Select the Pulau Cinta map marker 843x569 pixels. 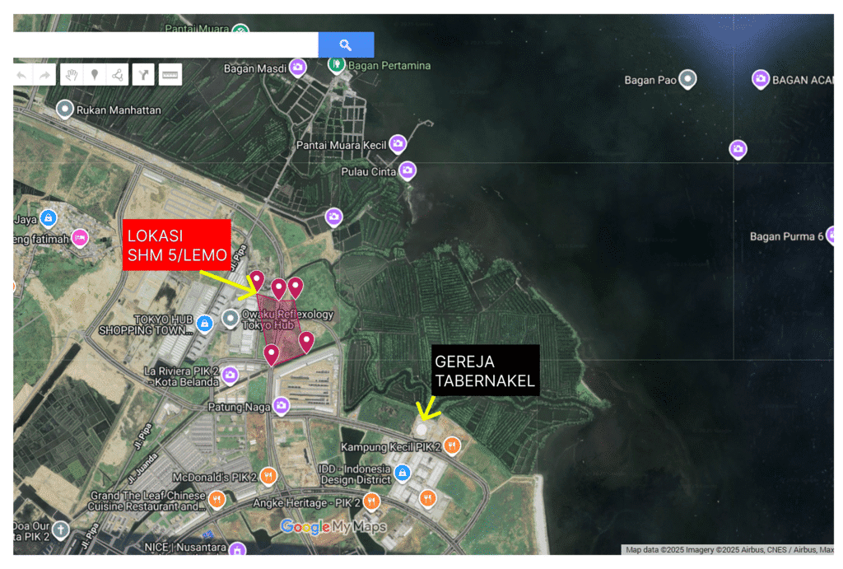pos(407,170)
